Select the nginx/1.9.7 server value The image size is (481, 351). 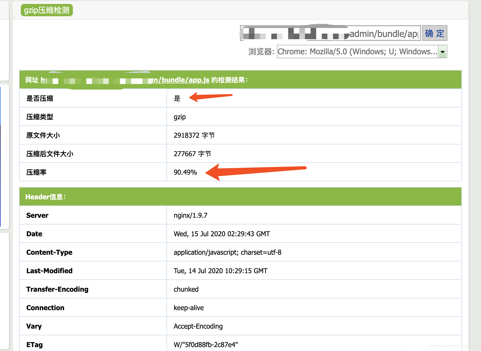(x=191, y=216)
